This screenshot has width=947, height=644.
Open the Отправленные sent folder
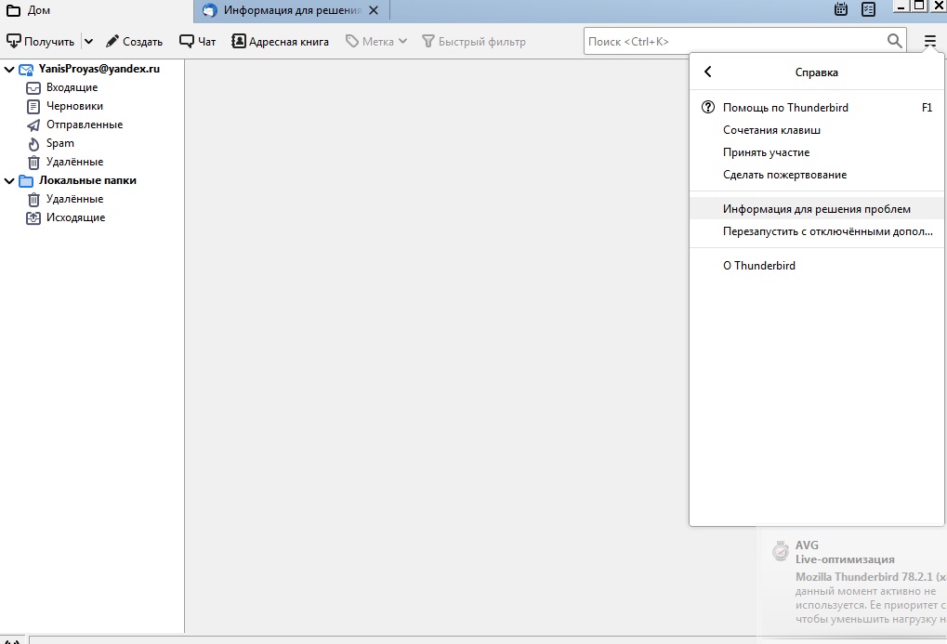pyautogui.click(x=85, y=125)
